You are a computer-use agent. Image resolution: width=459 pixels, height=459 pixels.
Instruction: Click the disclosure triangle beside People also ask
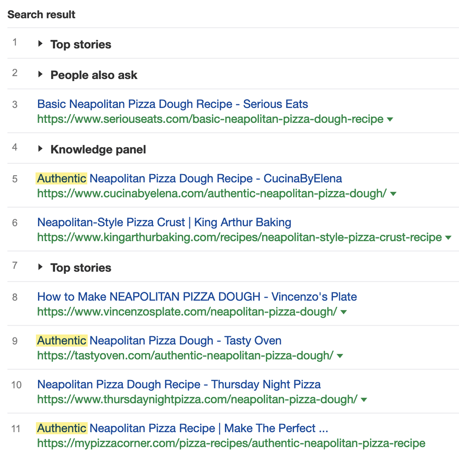[41, 75]
